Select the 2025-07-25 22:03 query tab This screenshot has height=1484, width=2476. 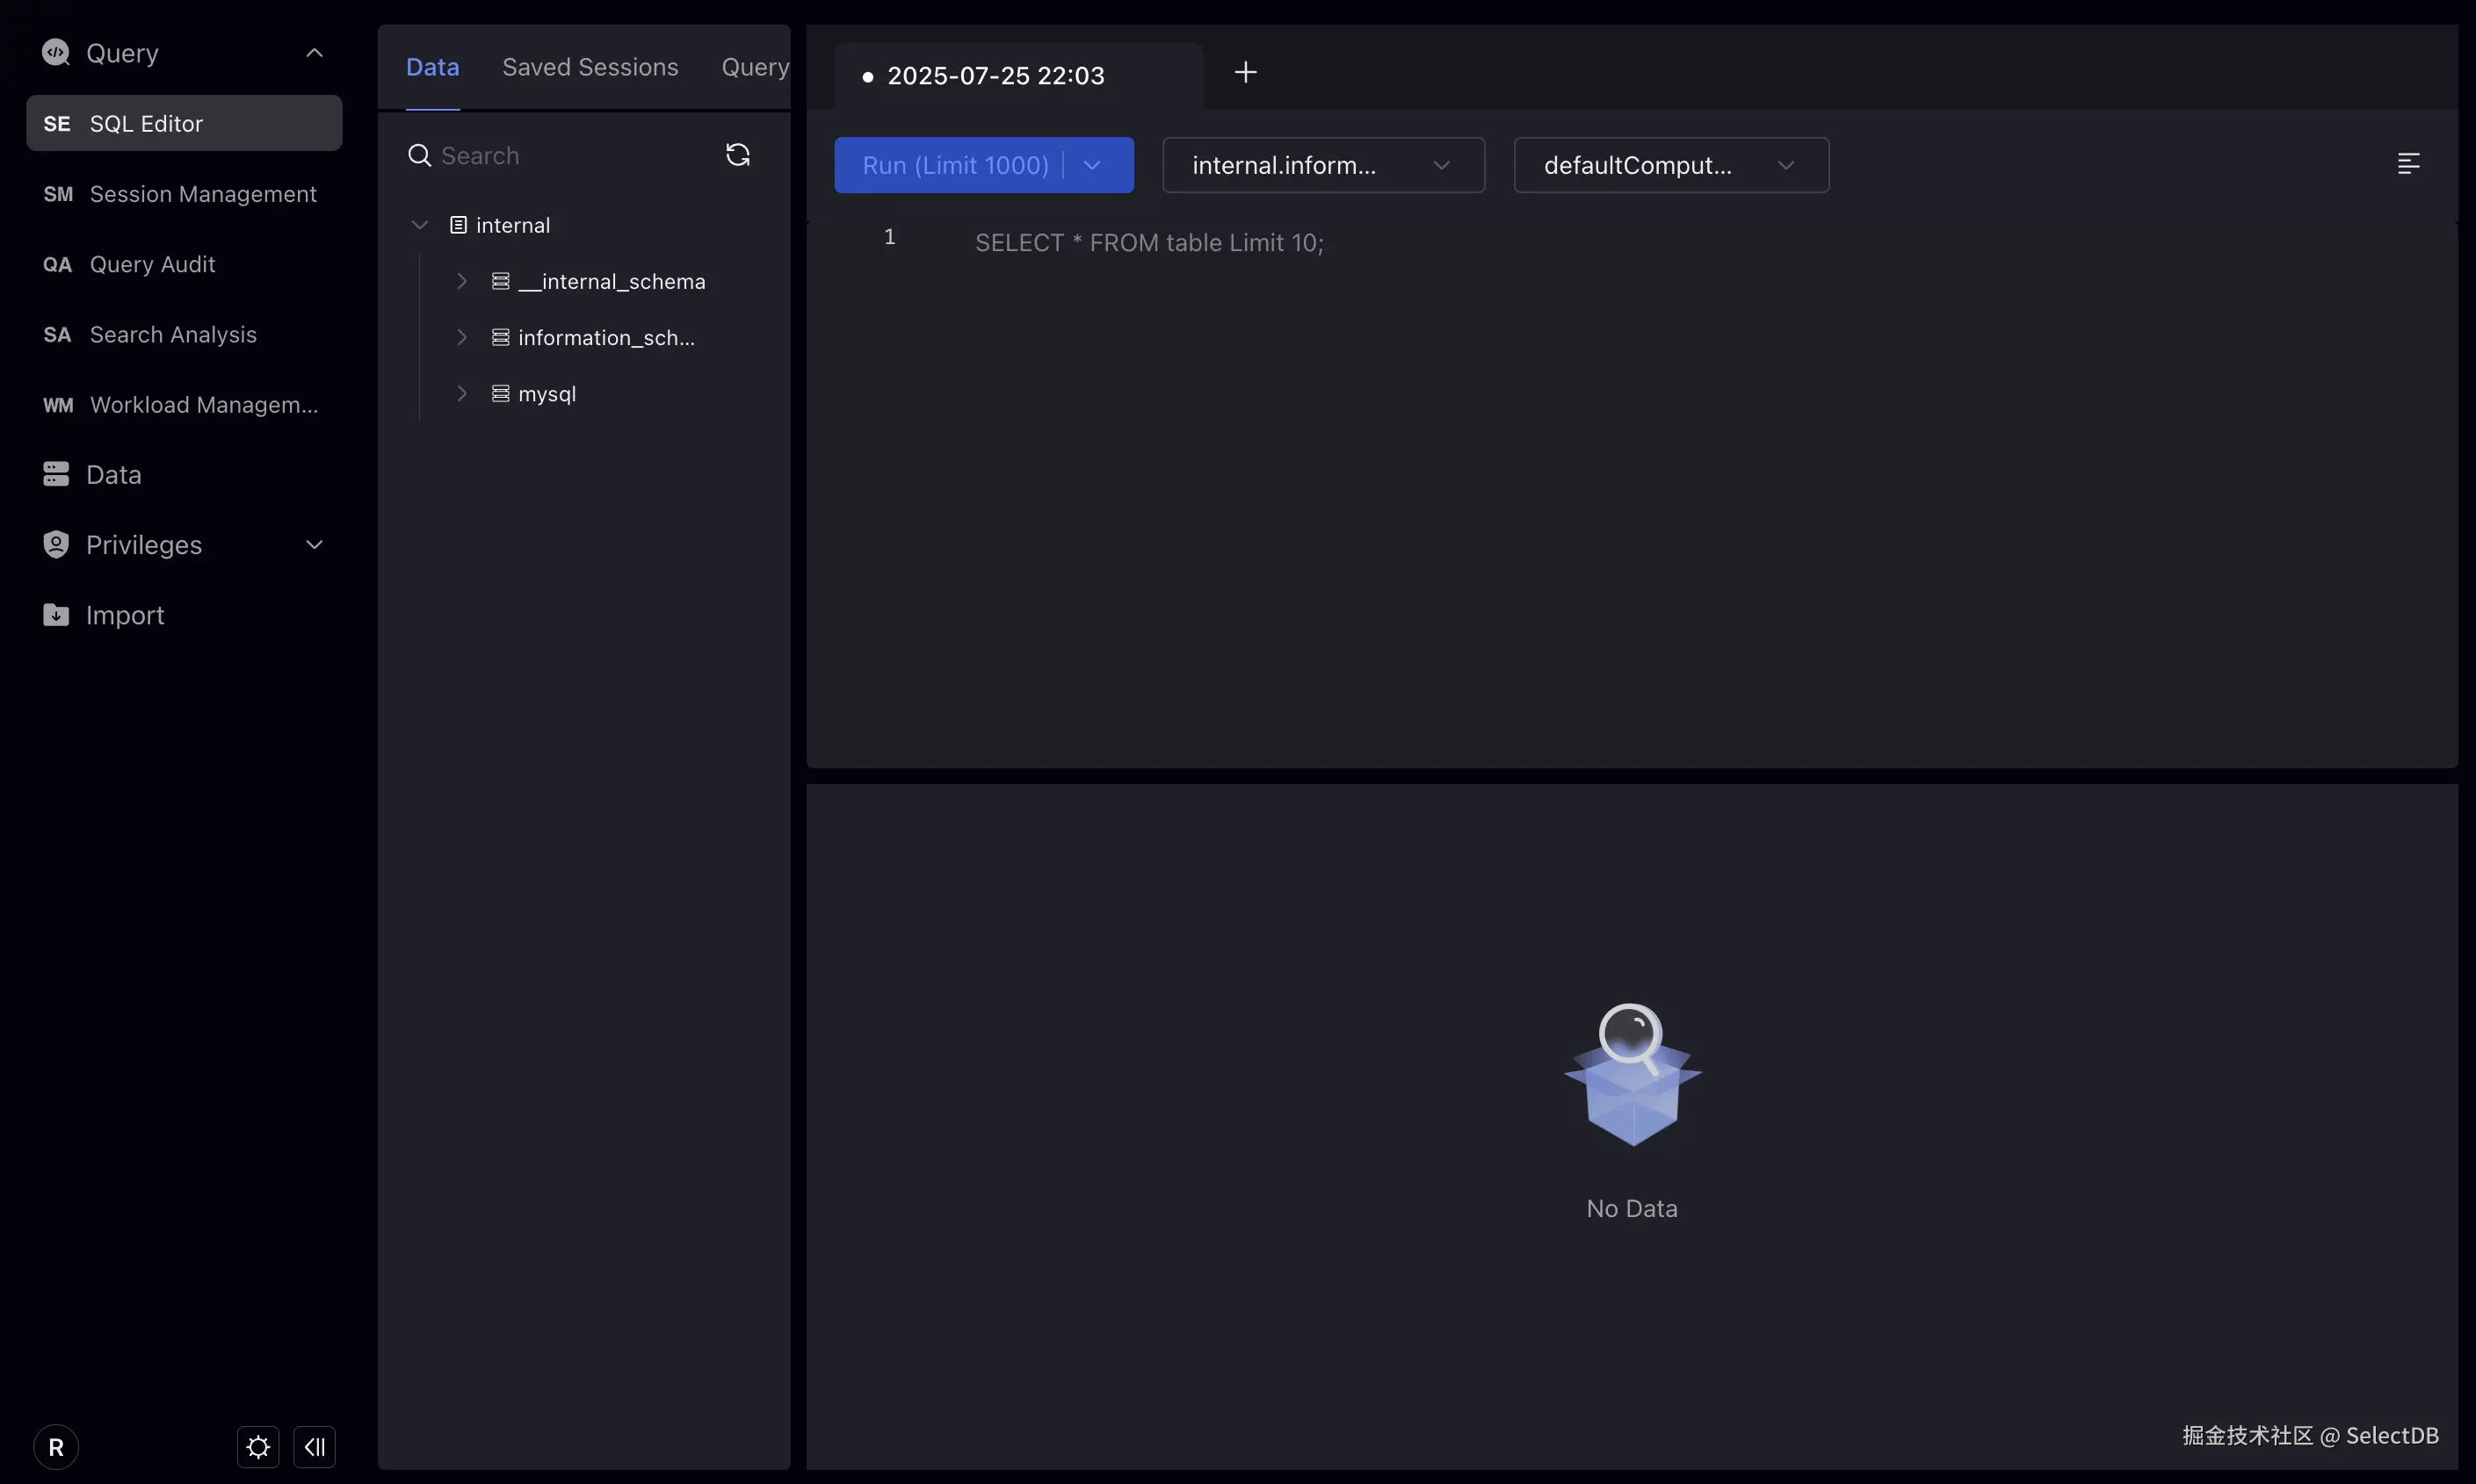tap(995, 76)
